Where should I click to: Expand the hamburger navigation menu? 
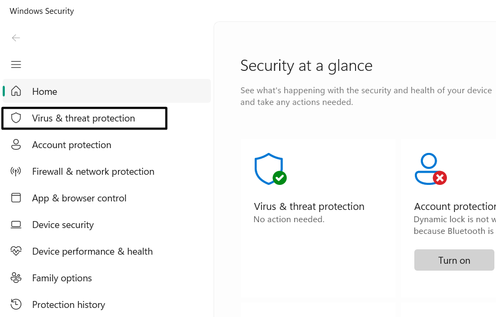pyautogui.click(x=16, y=64)
